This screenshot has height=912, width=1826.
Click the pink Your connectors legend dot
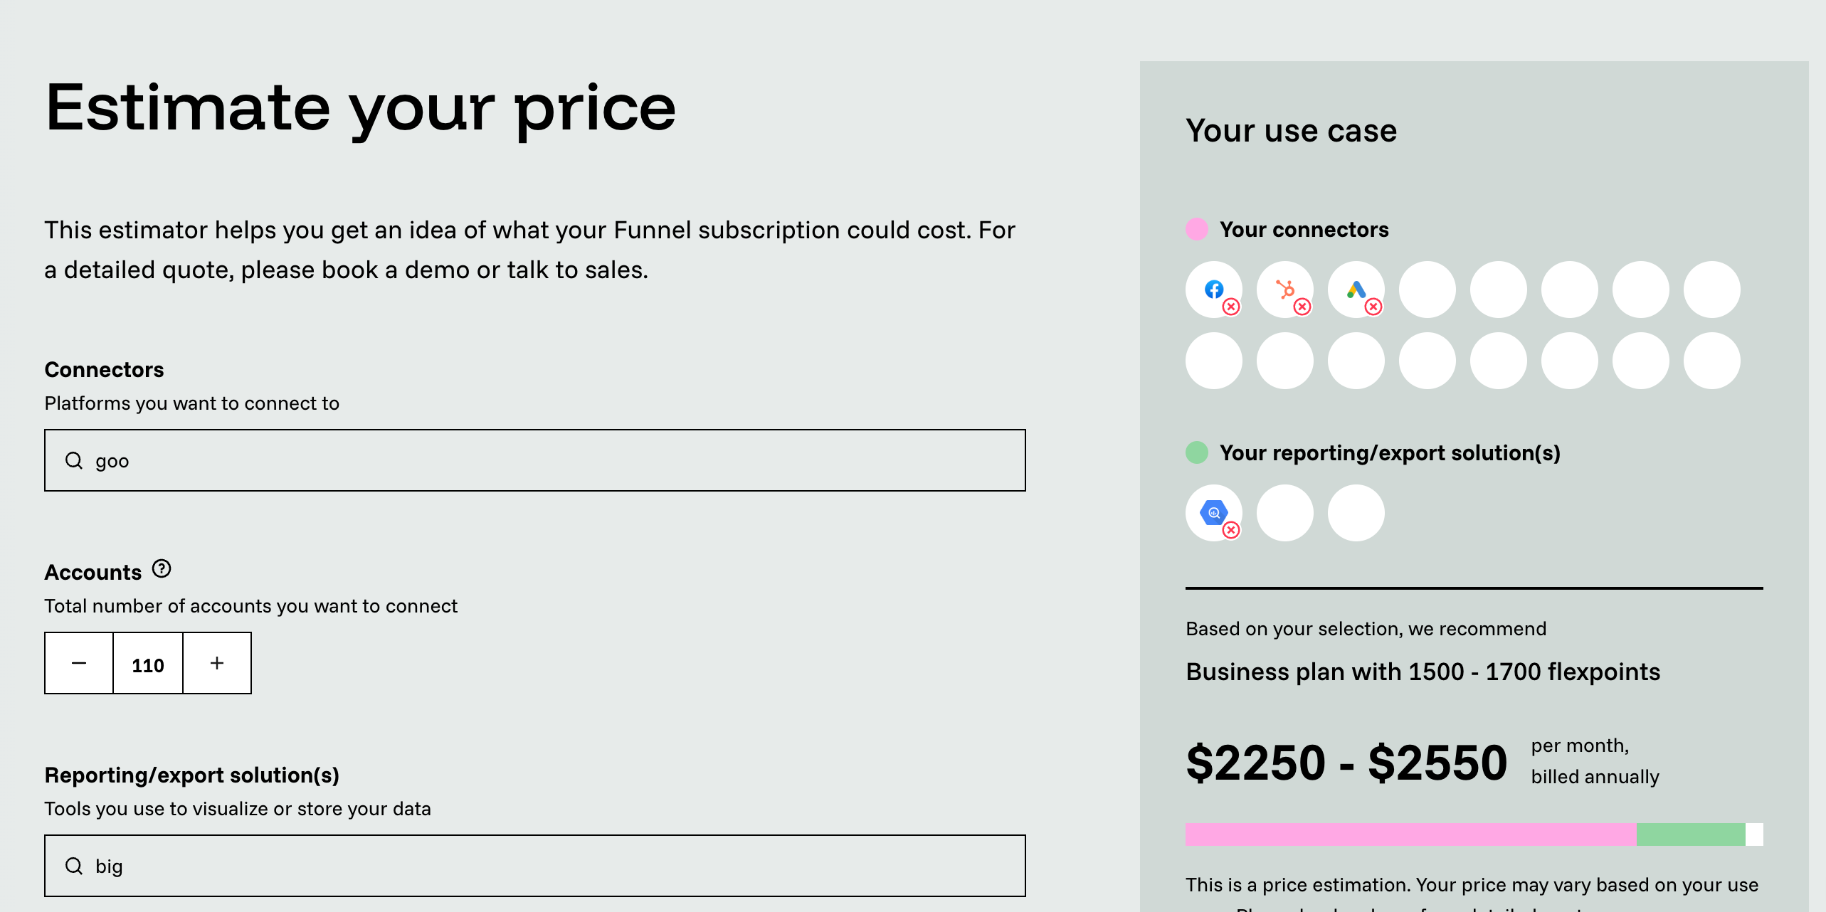(1197, 229)
